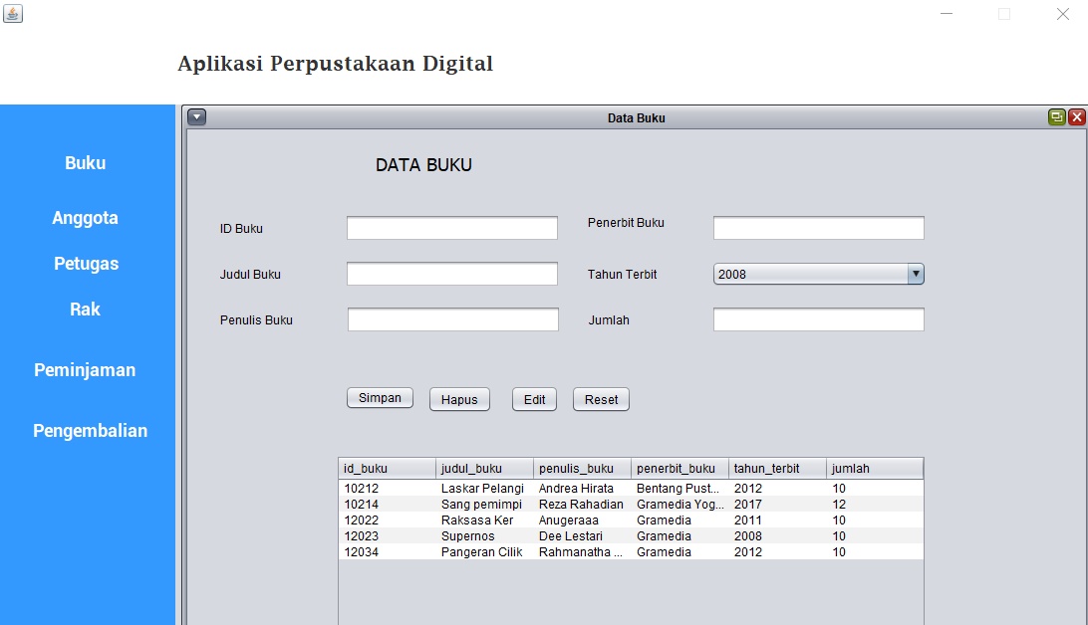Click the year 2011 cell
The image size is (1088, 625).
point(777,520)
